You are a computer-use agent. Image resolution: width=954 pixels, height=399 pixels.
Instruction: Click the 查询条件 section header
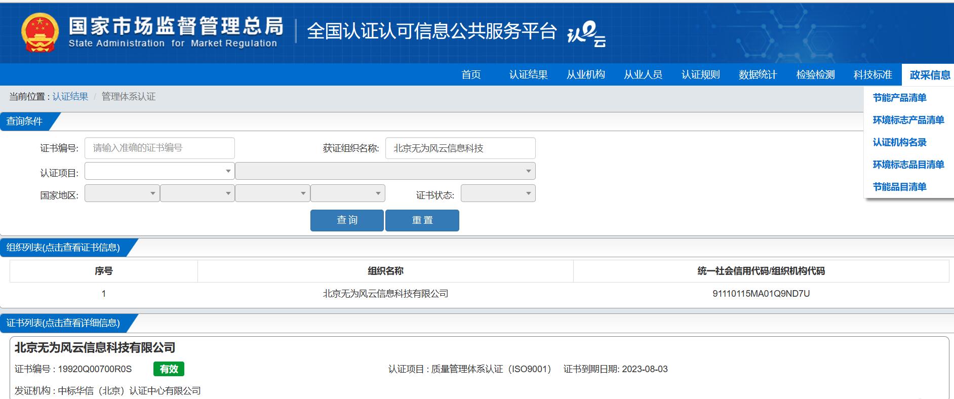pos(24,122)
